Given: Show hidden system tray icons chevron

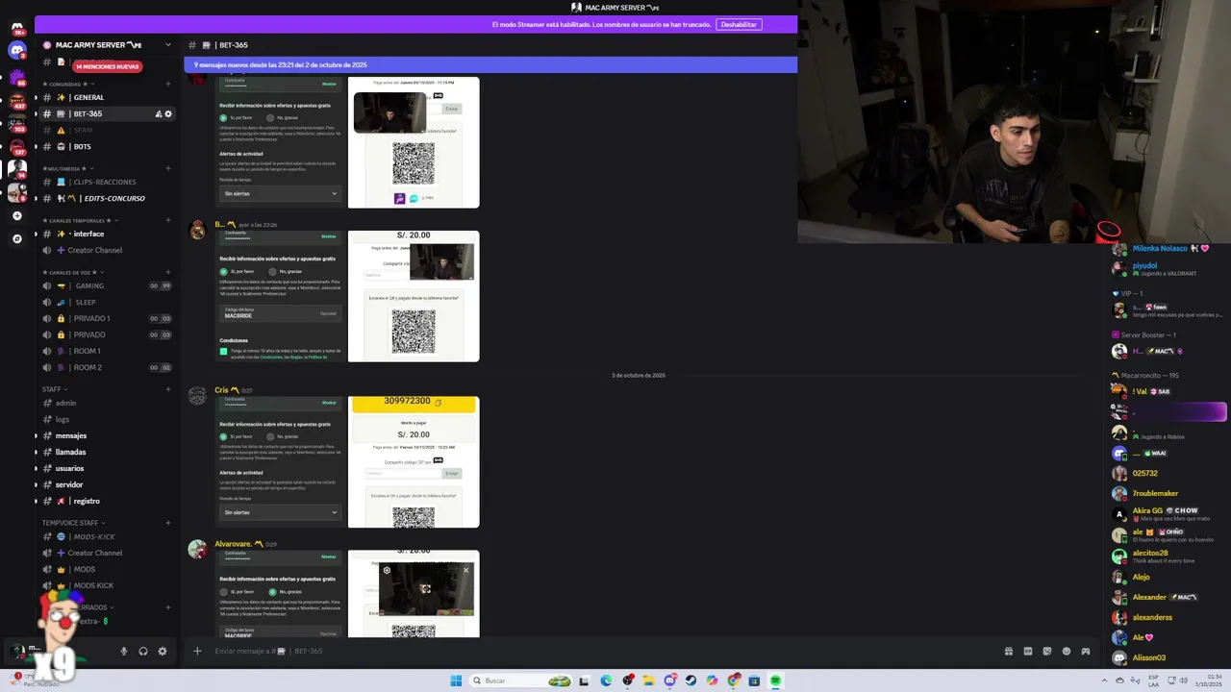Looking at the screenshot, I should 1105,680.
